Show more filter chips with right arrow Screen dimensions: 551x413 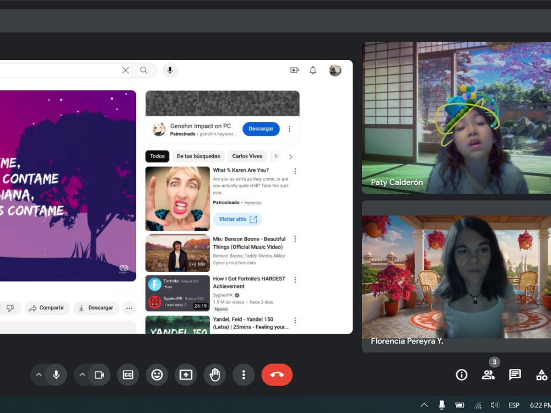tap(290, 156)
